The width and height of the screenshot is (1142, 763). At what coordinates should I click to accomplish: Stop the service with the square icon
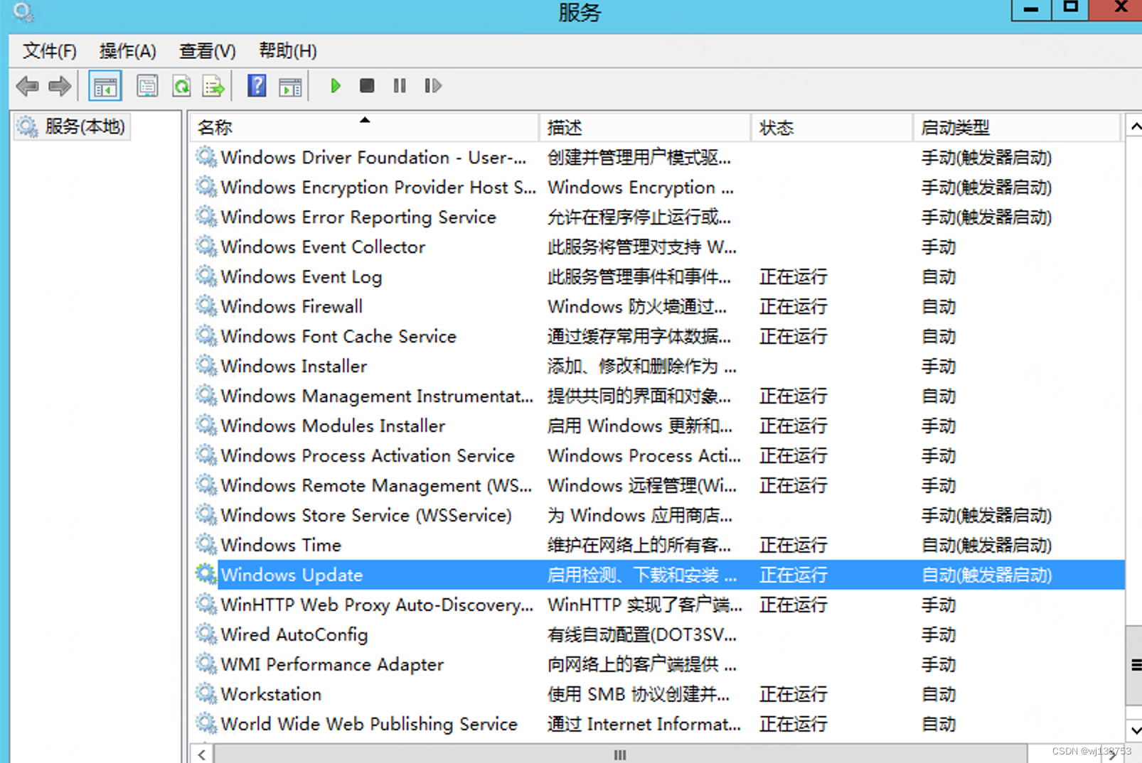pyautogui.click(x=367, y=86)
